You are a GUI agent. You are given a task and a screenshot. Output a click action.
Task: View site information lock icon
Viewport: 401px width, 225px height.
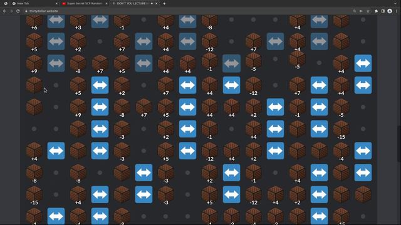[x=26, y=11]
